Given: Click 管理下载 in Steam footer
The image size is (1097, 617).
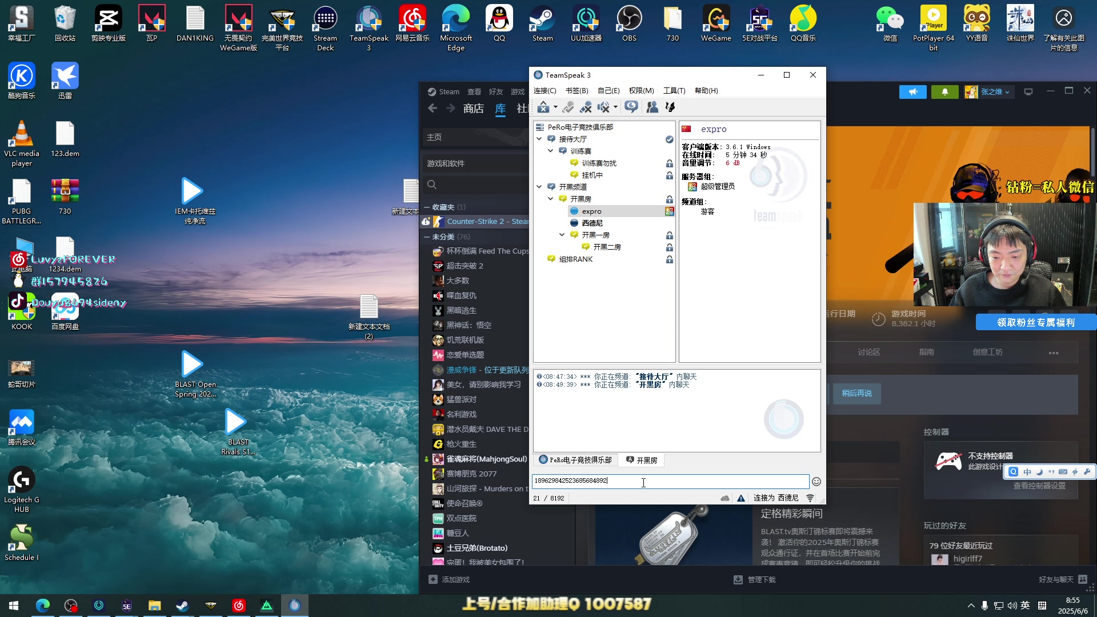Looking at the screenshot, I should 755,580.
